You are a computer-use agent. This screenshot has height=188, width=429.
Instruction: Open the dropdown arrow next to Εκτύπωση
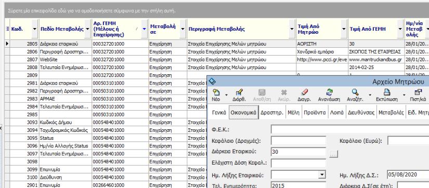404,95
